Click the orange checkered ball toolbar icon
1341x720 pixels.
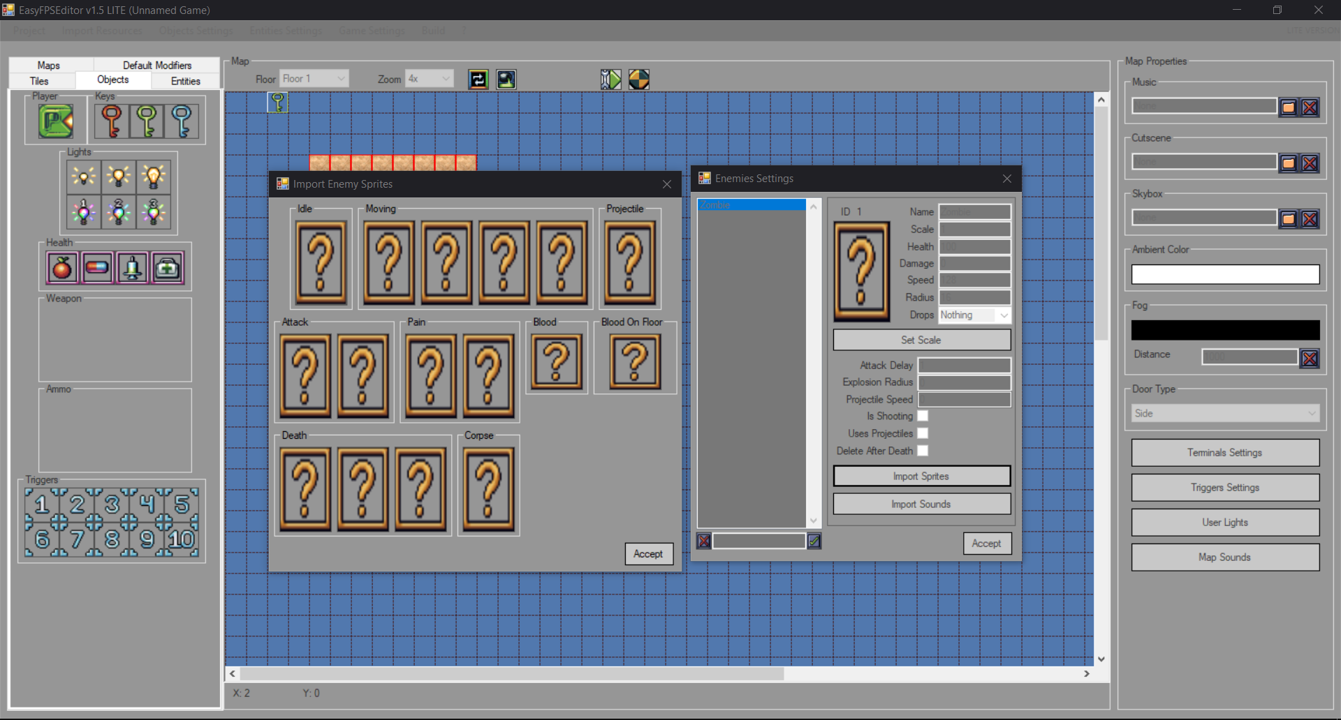(x=639, y=80)
